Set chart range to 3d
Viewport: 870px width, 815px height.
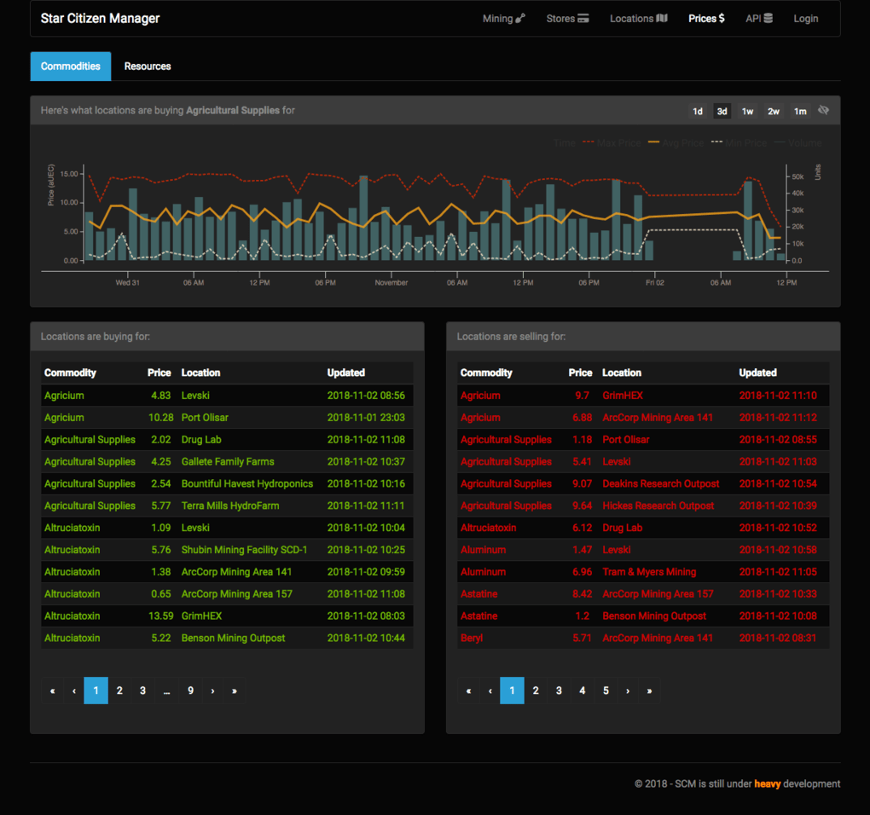click(x=722, y=112)
